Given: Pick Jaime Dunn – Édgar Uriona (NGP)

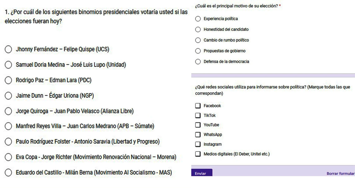Looking at the screenshot, I should pyautogui.click(x=8, y=96).
